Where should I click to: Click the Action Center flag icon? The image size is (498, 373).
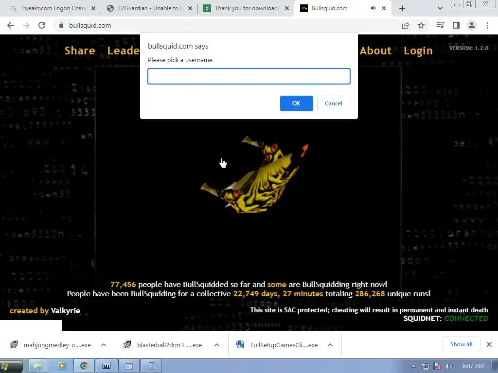click(x=437, y=367)
